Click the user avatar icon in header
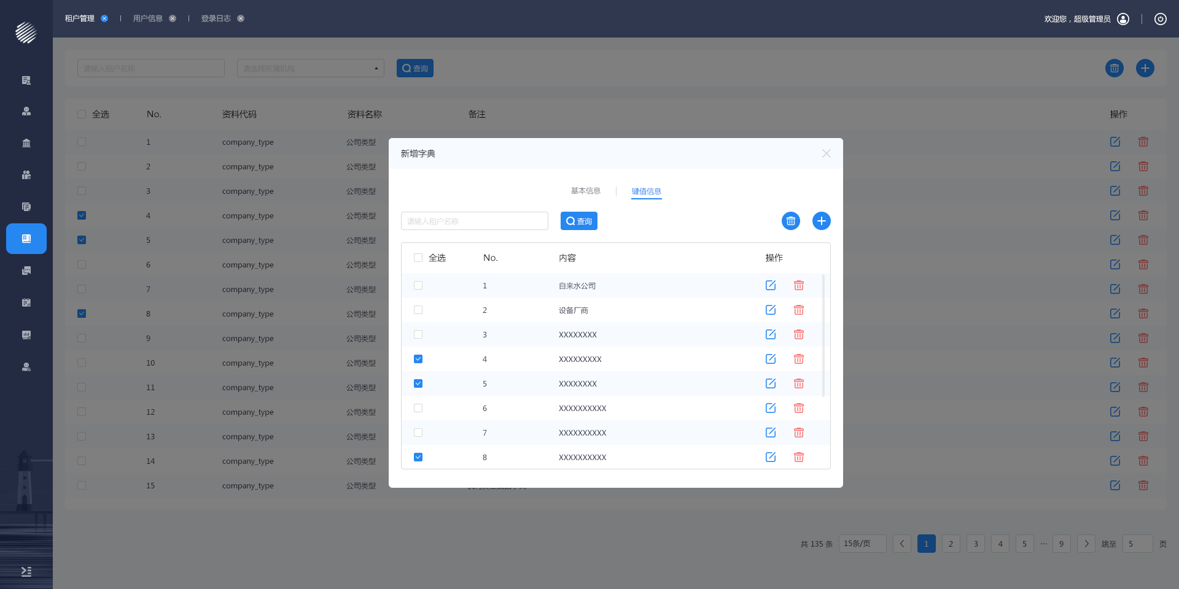1179x589 pixels. (x=1123, y=19)
